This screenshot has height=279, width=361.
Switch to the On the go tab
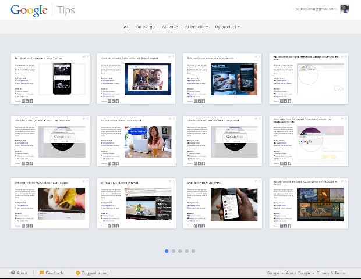[x=145, y=27]
